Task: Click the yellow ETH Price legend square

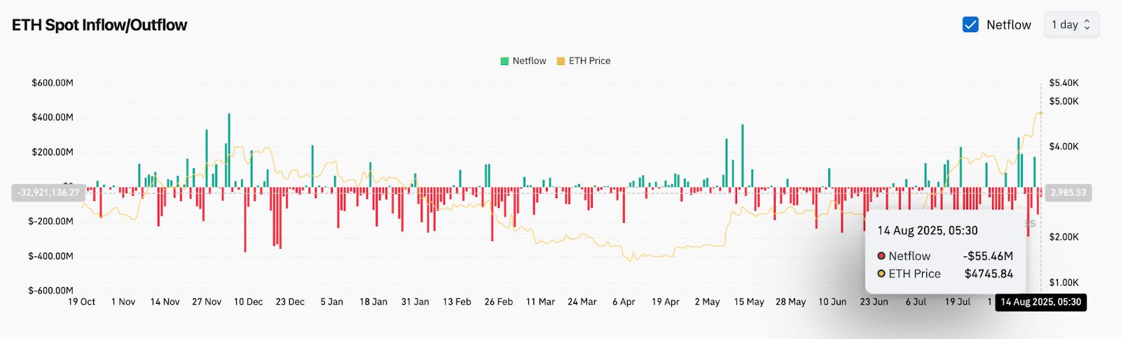Action: click(x=560, y=61)
